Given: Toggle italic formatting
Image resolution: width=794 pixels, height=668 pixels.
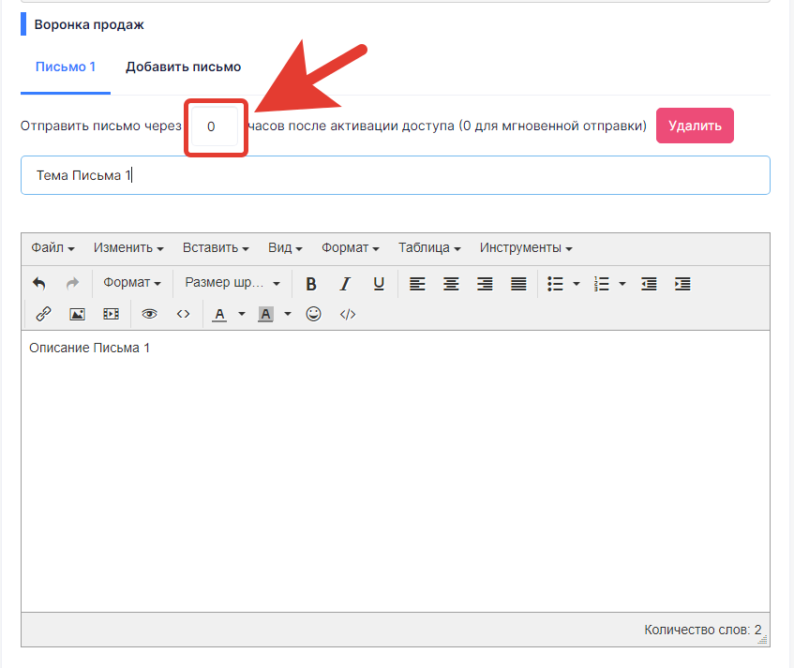Looking at the screenshot, I should [x=345, y=284].
